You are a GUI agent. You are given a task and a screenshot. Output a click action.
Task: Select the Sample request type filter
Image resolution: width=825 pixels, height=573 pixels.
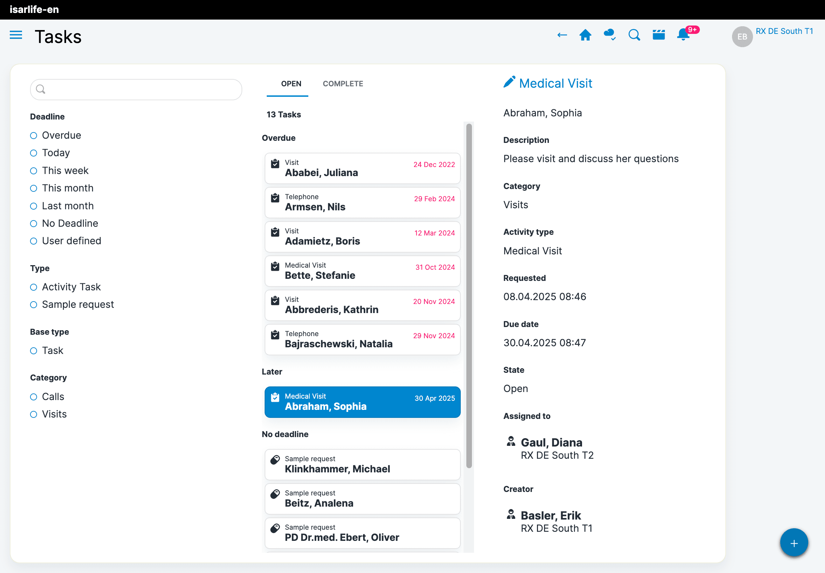pyautogui.click(x=34, y=304)
